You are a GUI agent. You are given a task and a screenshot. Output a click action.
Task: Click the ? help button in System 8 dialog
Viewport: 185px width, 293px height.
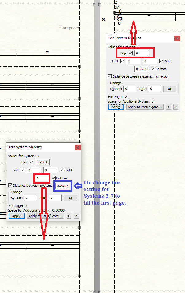pyautogui.click(x=175, y=107)
